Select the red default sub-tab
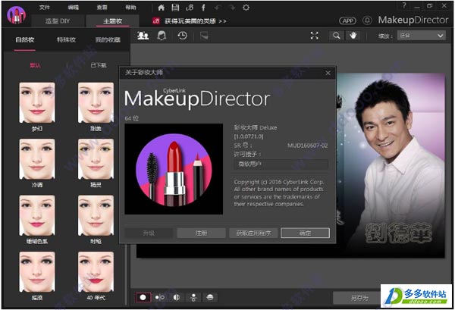 tap(36, 65)
